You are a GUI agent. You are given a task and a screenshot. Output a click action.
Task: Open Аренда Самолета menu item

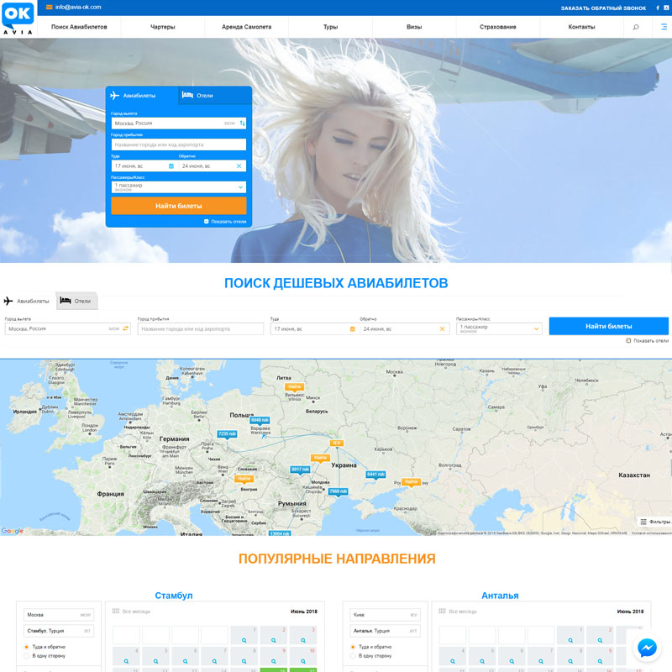tap(246, 27)
